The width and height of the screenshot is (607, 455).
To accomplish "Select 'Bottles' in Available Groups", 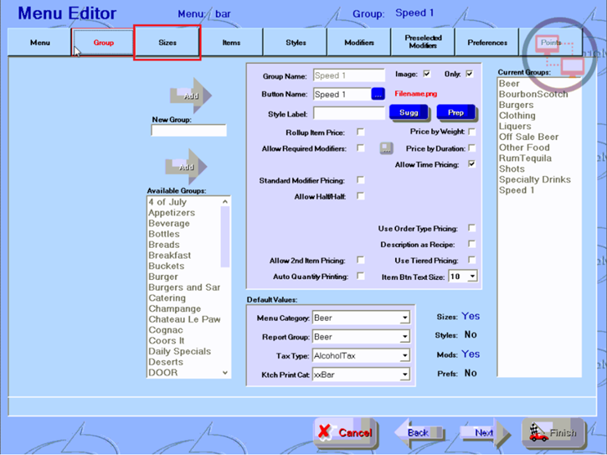I will pos(184,234).
